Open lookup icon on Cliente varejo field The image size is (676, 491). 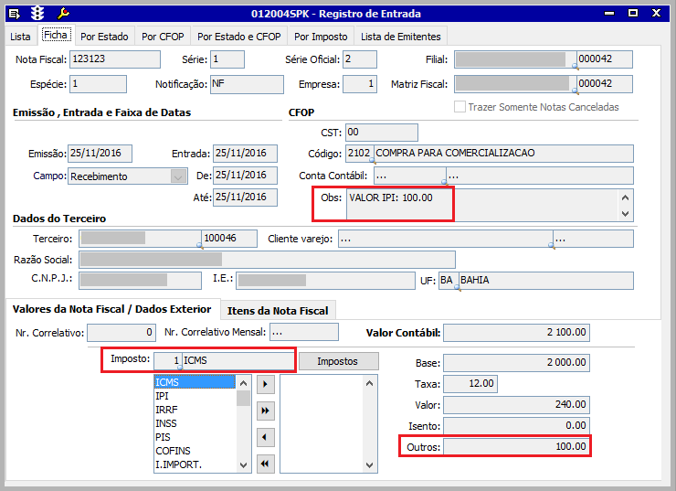[x=552, y=245]
